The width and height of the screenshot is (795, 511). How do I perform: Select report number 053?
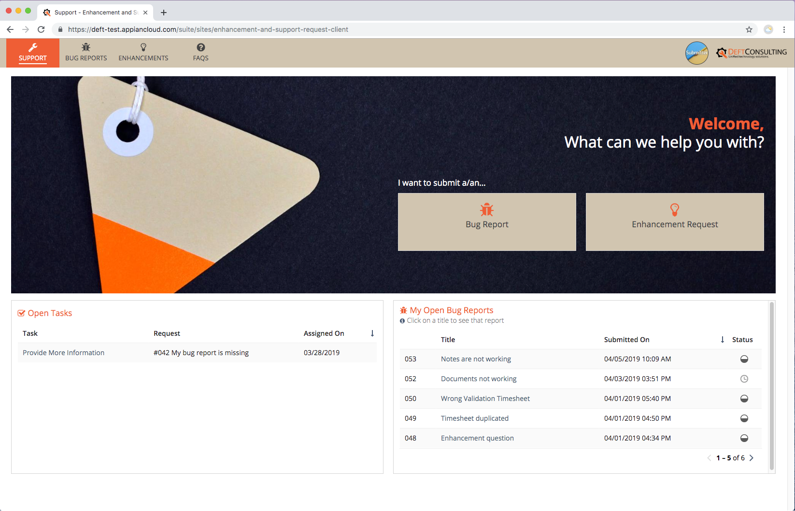411,359
